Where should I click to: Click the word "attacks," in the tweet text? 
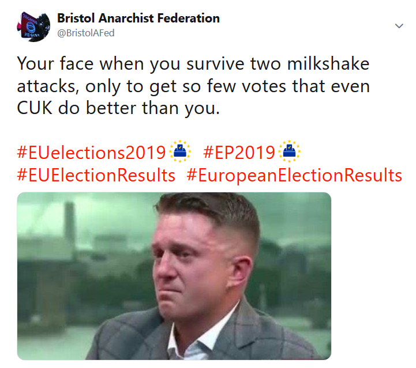point(48,86)
